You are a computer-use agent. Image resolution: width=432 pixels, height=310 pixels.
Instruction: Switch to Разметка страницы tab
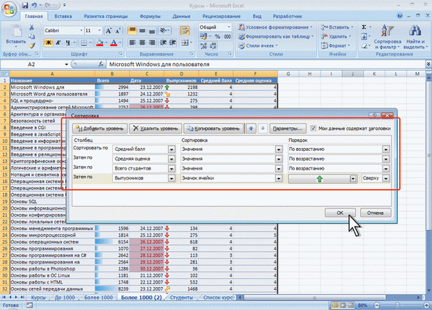tap(106, 16)
